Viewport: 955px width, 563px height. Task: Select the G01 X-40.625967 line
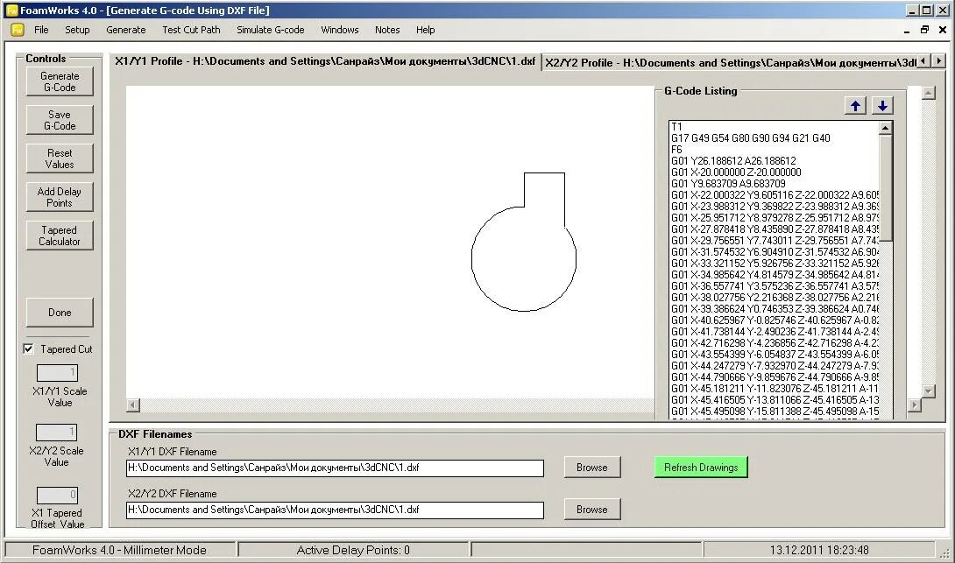point(775,320)
